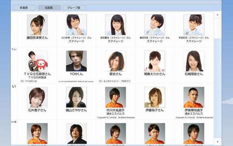233x146 pixels.
Task: Open 鎌田奈津美さん's photo thumbnail
Action: 37,25
